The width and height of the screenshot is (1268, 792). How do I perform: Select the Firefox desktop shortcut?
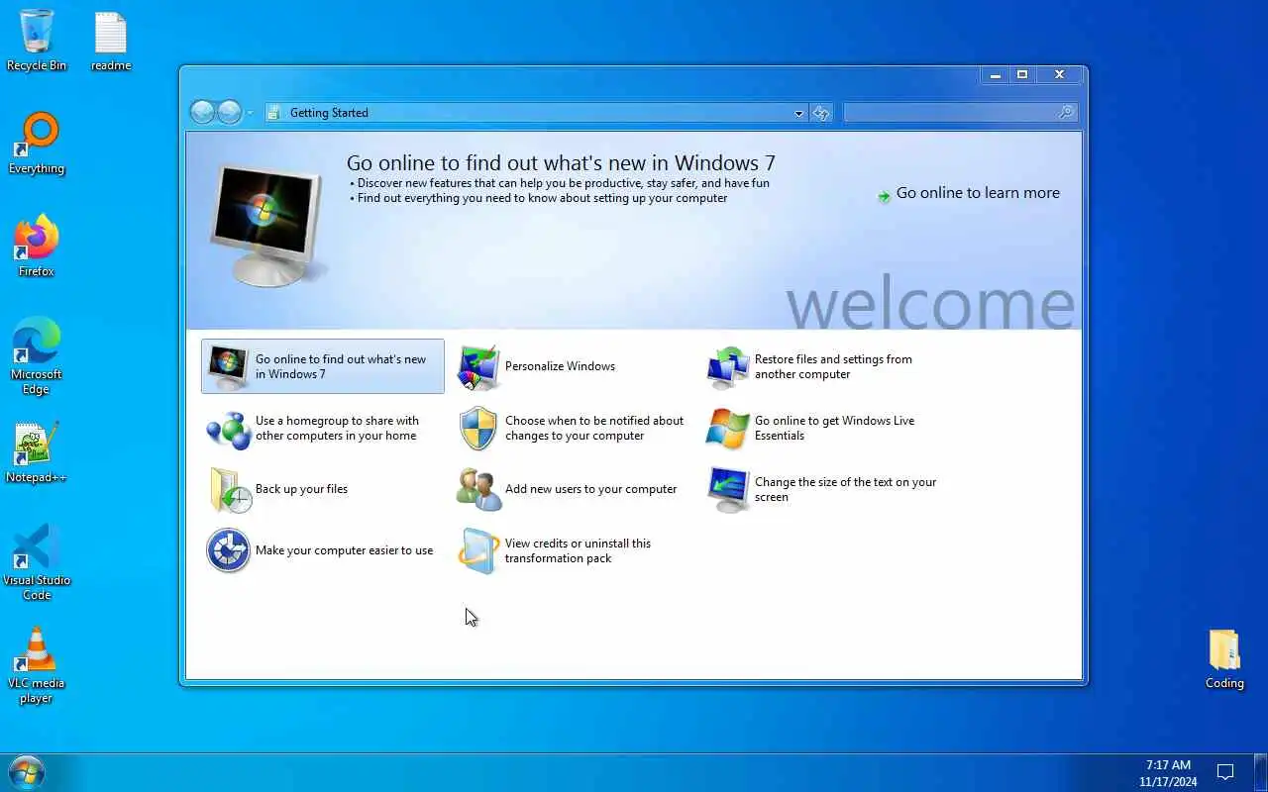(37, 247)
